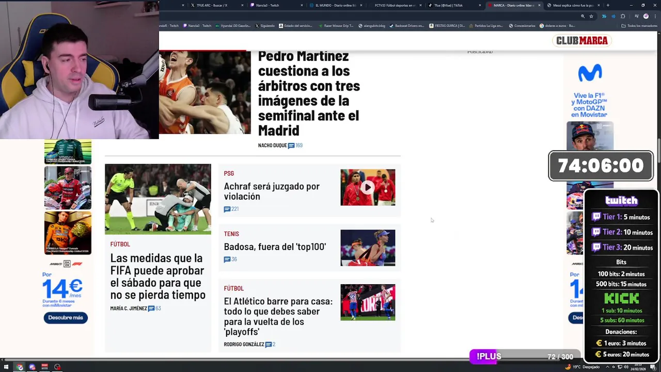Screen dimensions: 661x372
Task: Open the Badosa tennis thumbnail
Action: (x=368, y=248)
